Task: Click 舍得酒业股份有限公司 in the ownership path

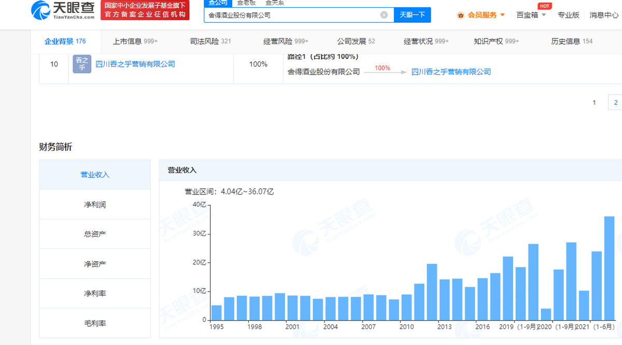Action: [323, 72]
